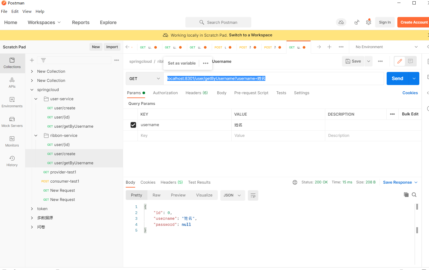Open popup ellipsis next to Set as variable
Screen dimensions: 429x270
click(x=206, y=63)
